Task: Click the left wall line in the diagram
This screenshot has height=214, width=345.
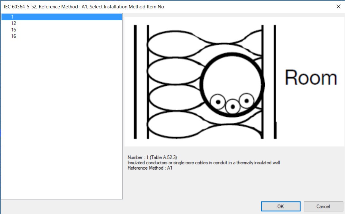Action: [134, 81]
